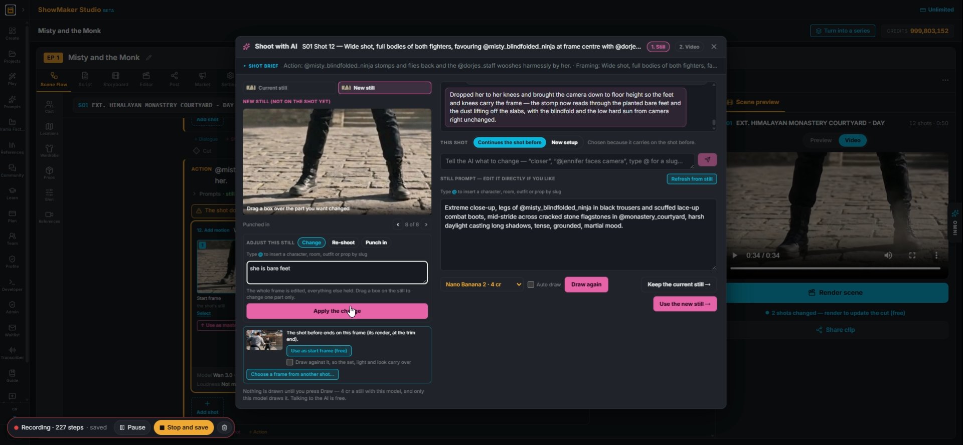The height and width of the screenshot is (445, 963).
Task: Click the Apply the change button
Action: coord(337,311)
